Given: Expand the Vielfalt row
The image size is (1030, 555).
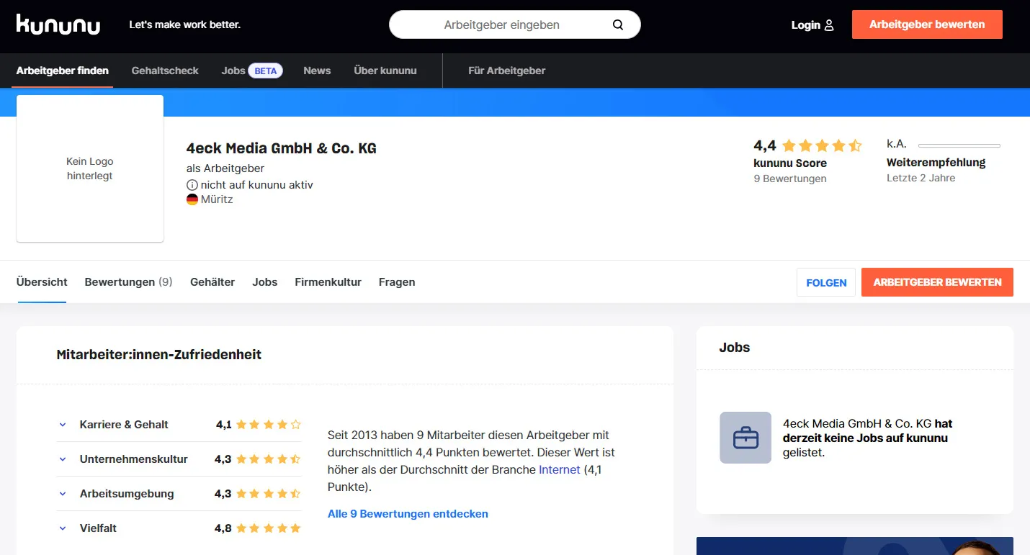Looking at the screenshot, I should click(x=63, y=528).
